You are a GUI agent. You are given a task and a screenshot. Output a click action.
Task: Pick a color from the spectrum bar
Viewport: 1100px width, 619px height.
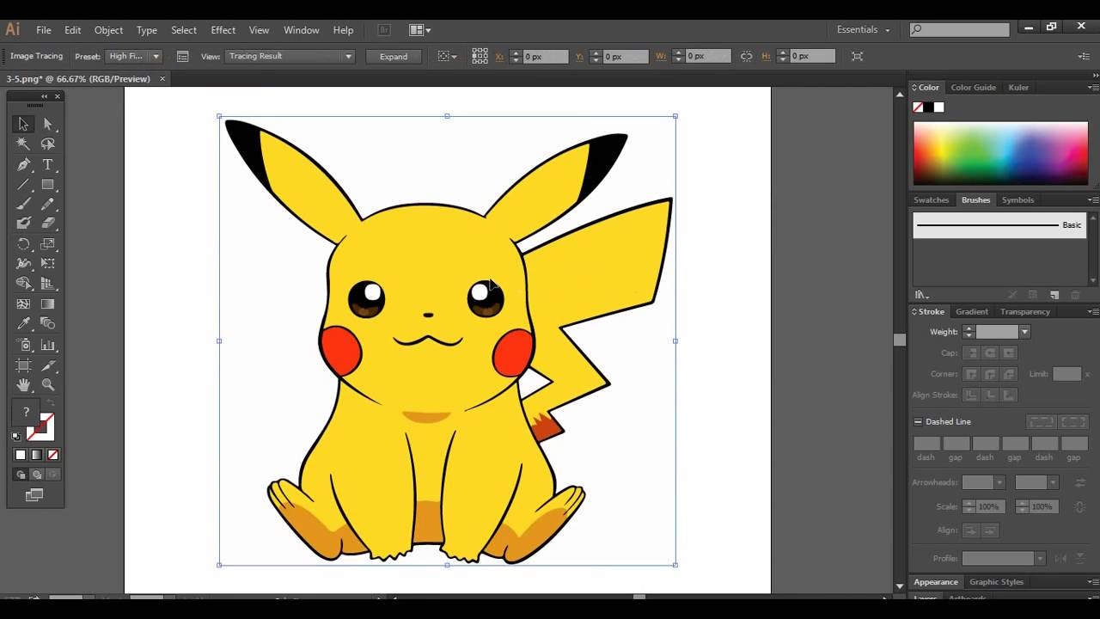pos(1000,153)
